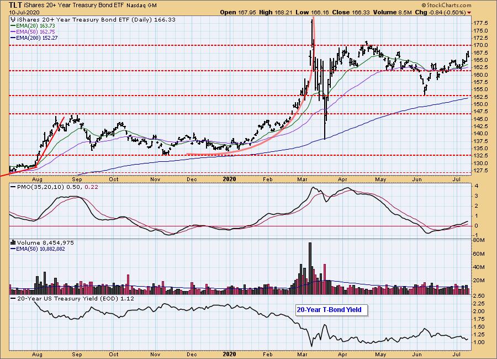The image size is (497, 359).
Task: Click the Chg -0.84 (-0.50%) value
Action: click(x=441, y=12)
